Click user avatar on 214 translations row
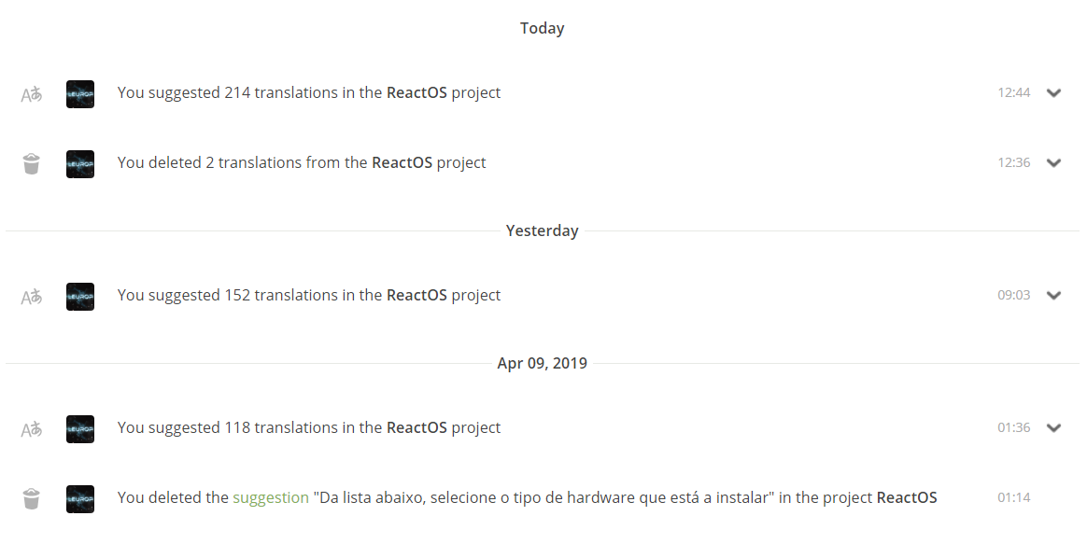 click(x=80, y=93)
